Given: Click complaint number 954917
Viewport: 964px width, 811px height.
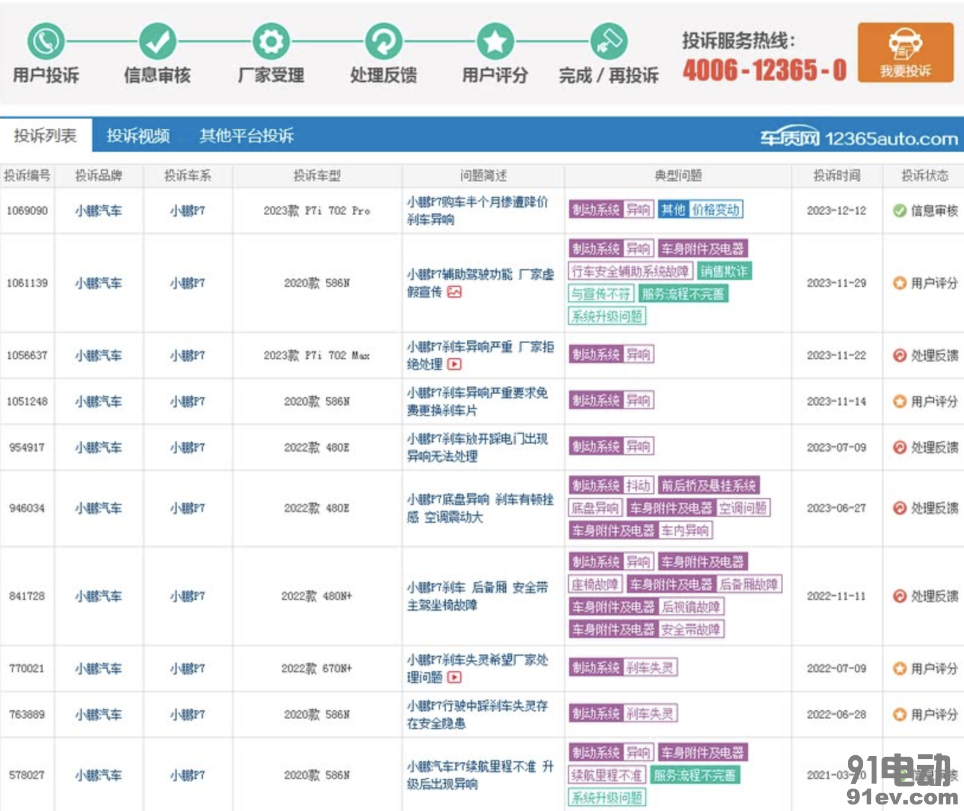Looking at the screenshot, I should pos(27,447).
